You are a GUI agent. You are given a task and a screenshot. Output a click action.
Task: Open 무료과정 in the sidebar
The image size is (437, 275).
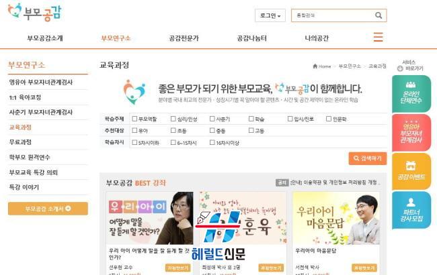20,142
